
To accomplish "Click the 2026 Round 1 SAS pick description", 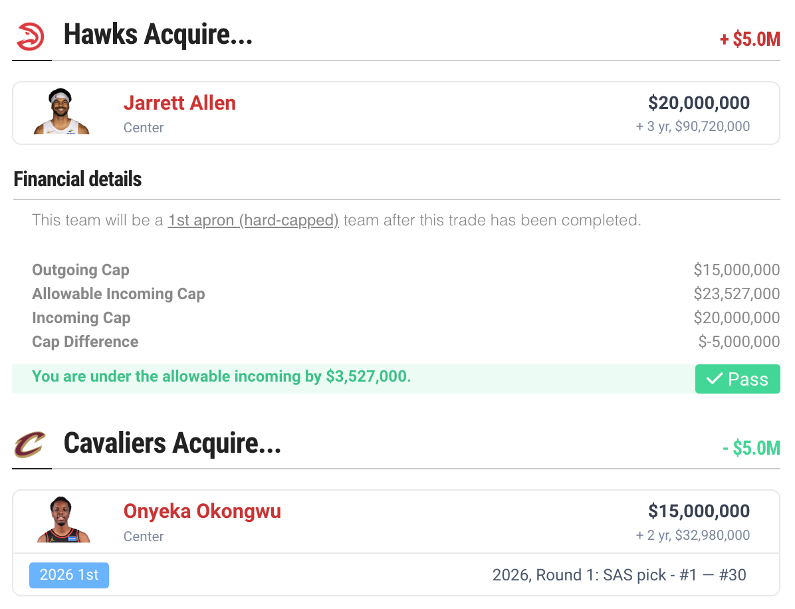I will tap(619, 575).
